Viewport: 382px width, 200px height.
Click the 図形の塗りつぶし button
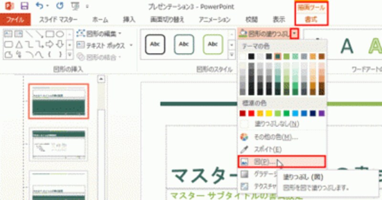265,33
